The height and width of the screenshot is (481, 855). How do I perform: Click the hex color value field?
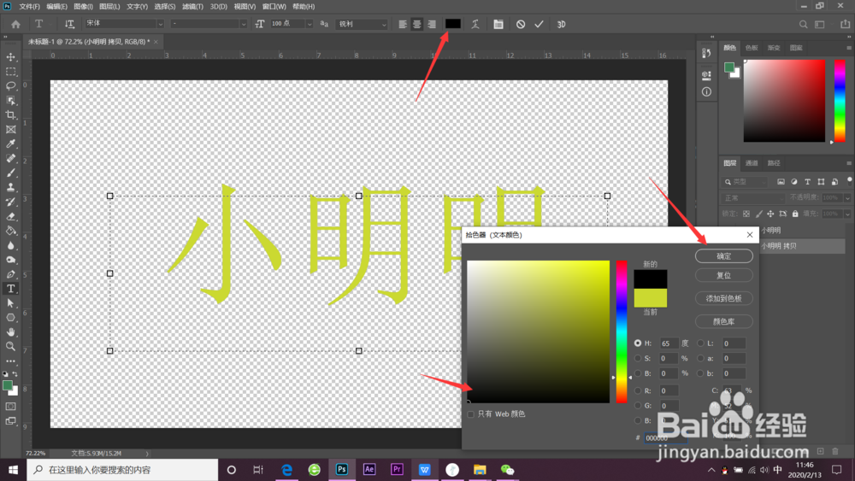(665, 438)
